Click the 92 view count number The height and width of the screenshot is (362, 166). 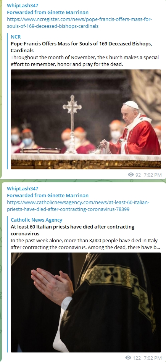click(x=138, y=175)
